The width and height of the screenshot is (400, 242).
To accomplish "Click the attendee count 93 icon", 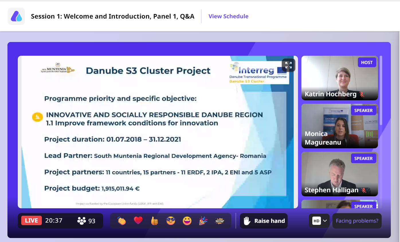I will [x=82, y=221].
